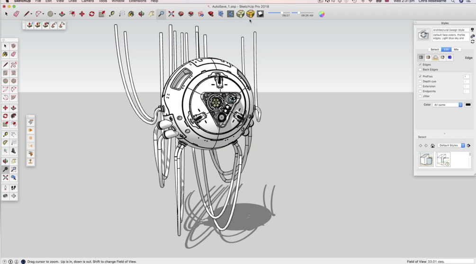The image size is (476, 264).
Task: Click Push/Pull in the top toolbar
Action: (62, 14)
